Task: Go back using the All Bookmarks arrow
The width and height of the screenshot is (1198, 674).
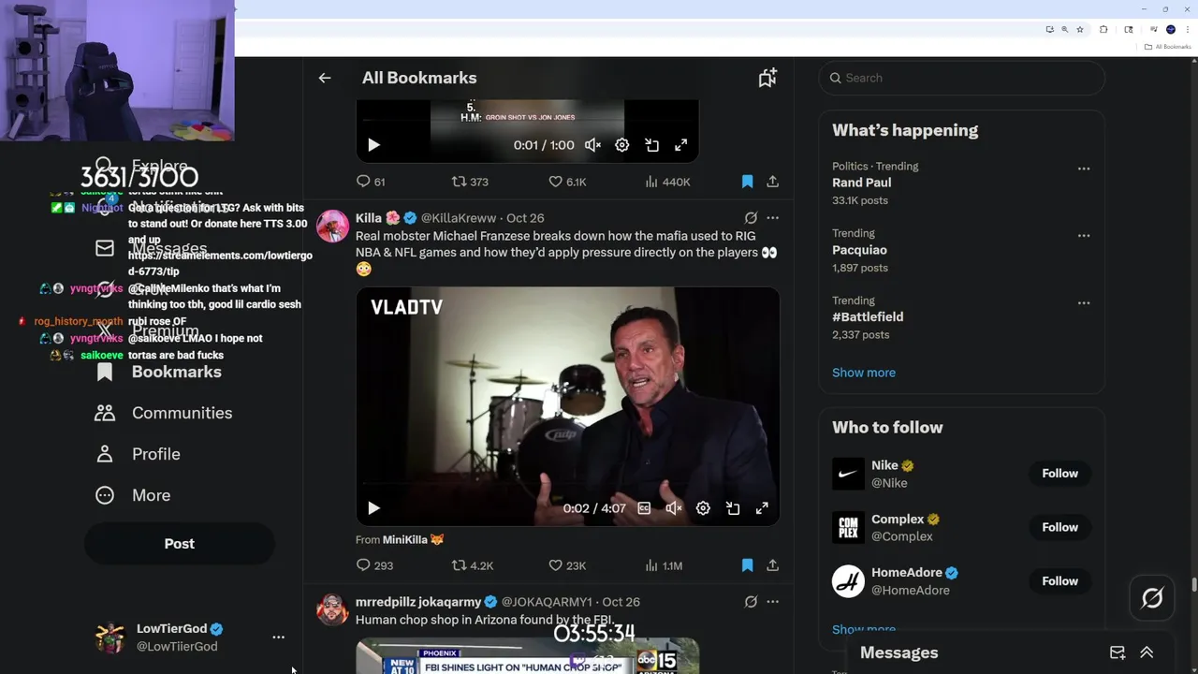Action: point(325,78)
